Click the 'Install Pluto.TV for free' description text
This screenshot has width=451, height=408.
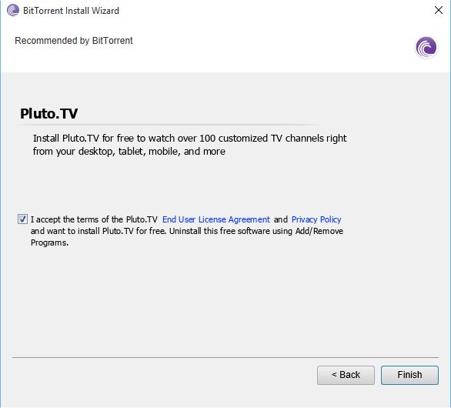[189, 145]
